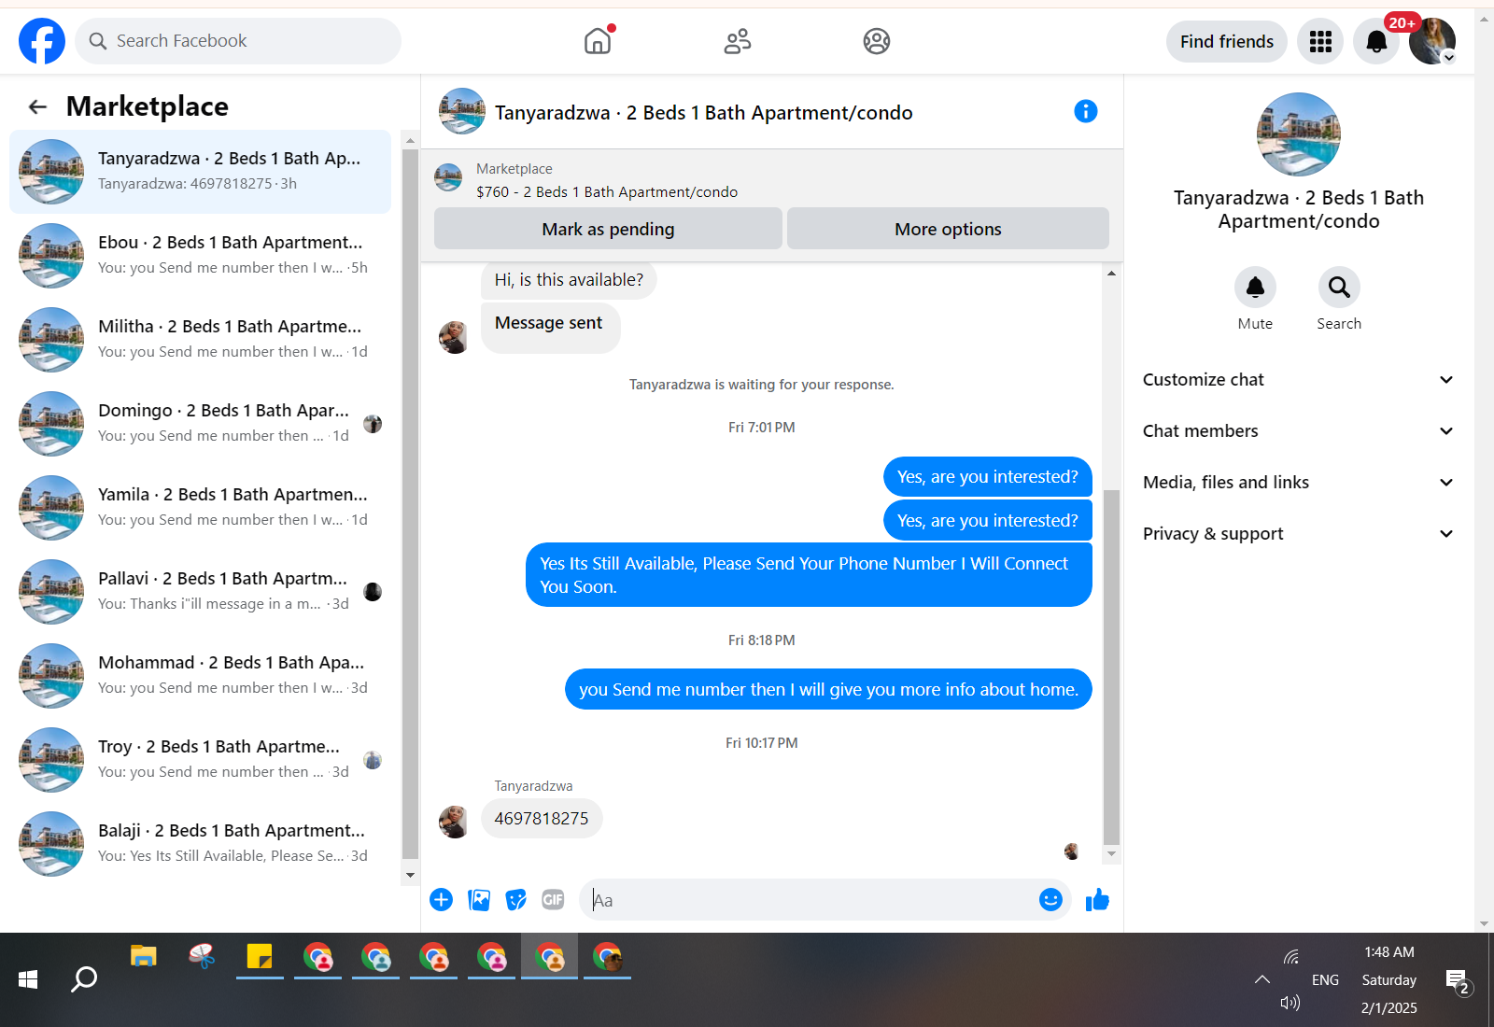Screen dimensions: 1494x1027
Task: Open Windows taskbar search
Action: tap(84, 979)
